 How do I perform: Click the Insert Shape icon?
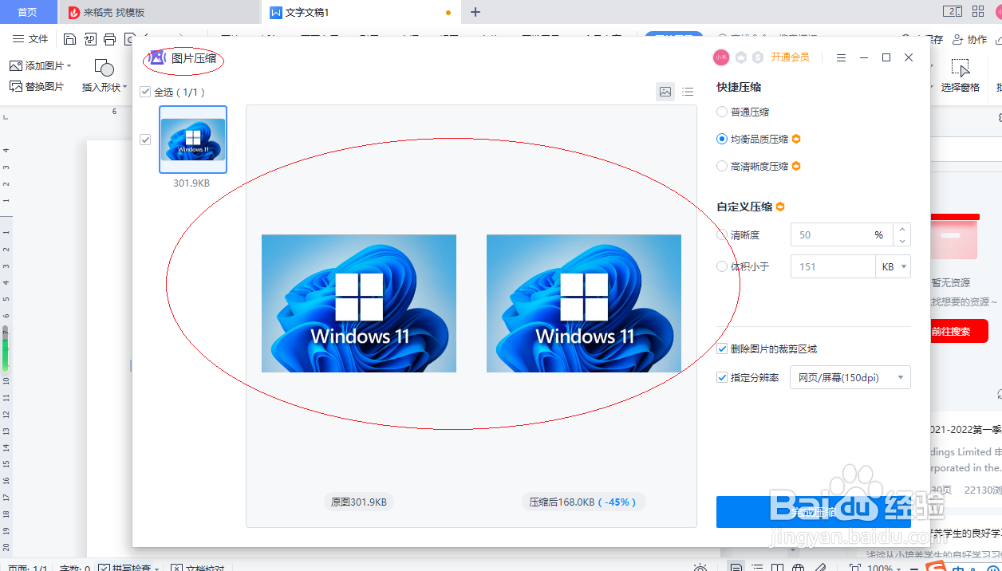pos(104,67)
